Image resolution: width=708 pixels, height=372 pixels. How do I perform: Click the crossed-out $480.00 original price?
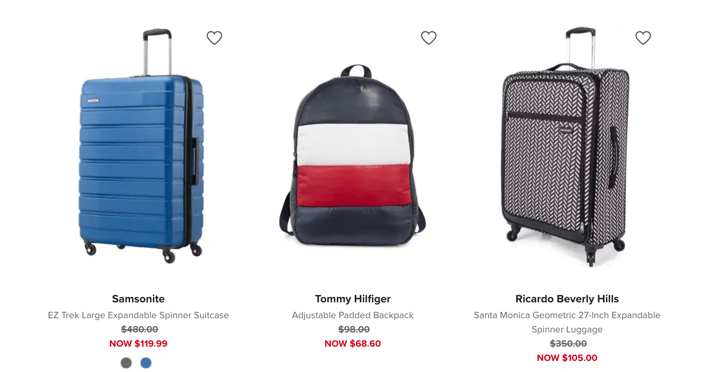click(x=140, y=329)
